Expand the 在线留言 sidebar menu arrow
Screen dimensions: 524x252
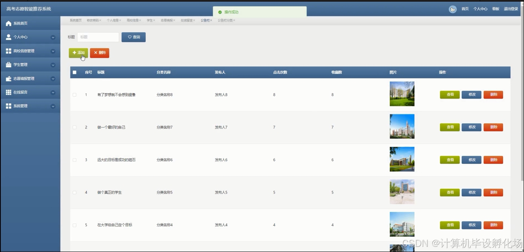pos(53,92)
